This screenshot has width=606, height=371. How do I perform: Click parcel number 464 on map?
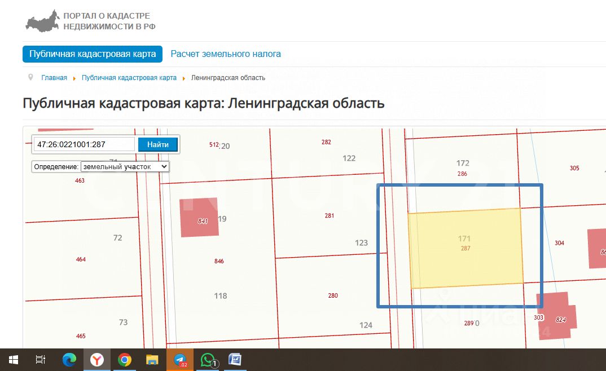[x=81, y=259]
